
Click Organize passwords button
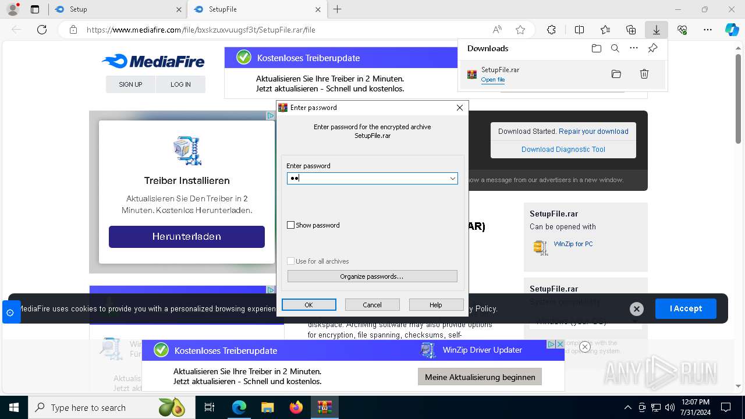[x=372, y=276]
